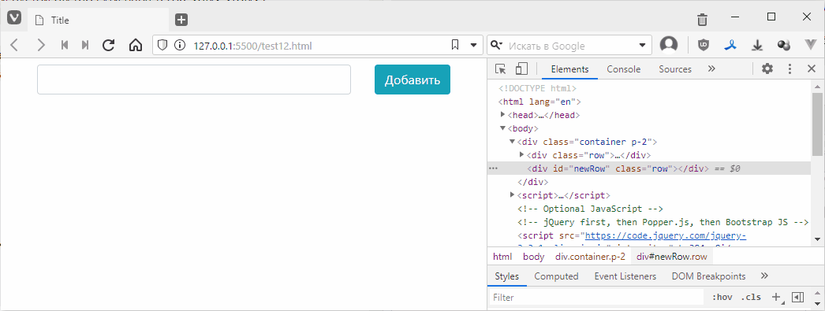Screen dimensions: 825x311
Task: Open the user profile avatar
Action: (669, 45)
